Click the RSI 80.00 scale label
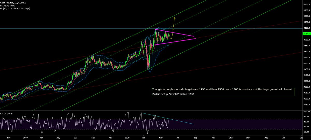Screen dimensions: 311x140 pos(306,116)
